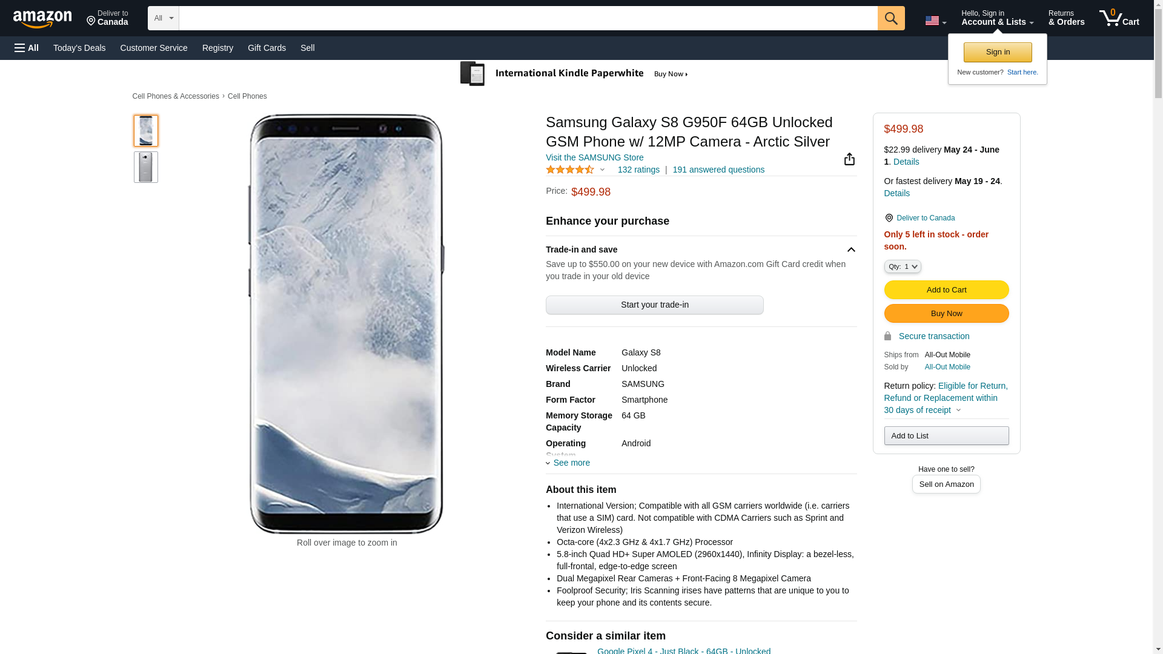Open Today's Deals in navigation
Screen dimensions: 1163x654
79,48
